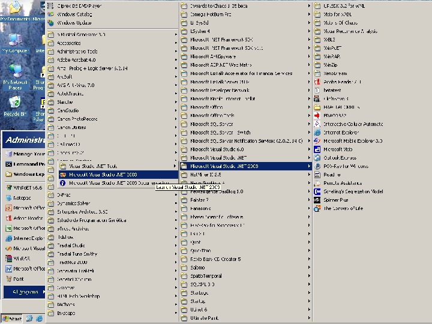Click the Internet Explorer icon in right programs column
This screenshot has height=324, width=432.
coord(317,133)
